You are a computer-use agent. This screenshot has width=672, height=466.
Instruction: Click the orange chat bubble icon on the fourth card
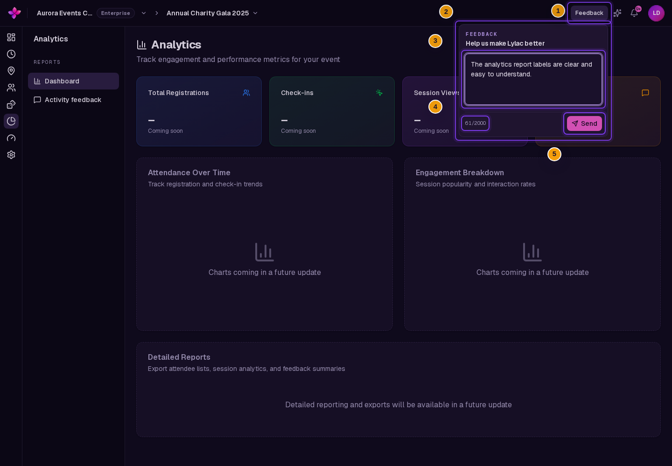(645, 93)
